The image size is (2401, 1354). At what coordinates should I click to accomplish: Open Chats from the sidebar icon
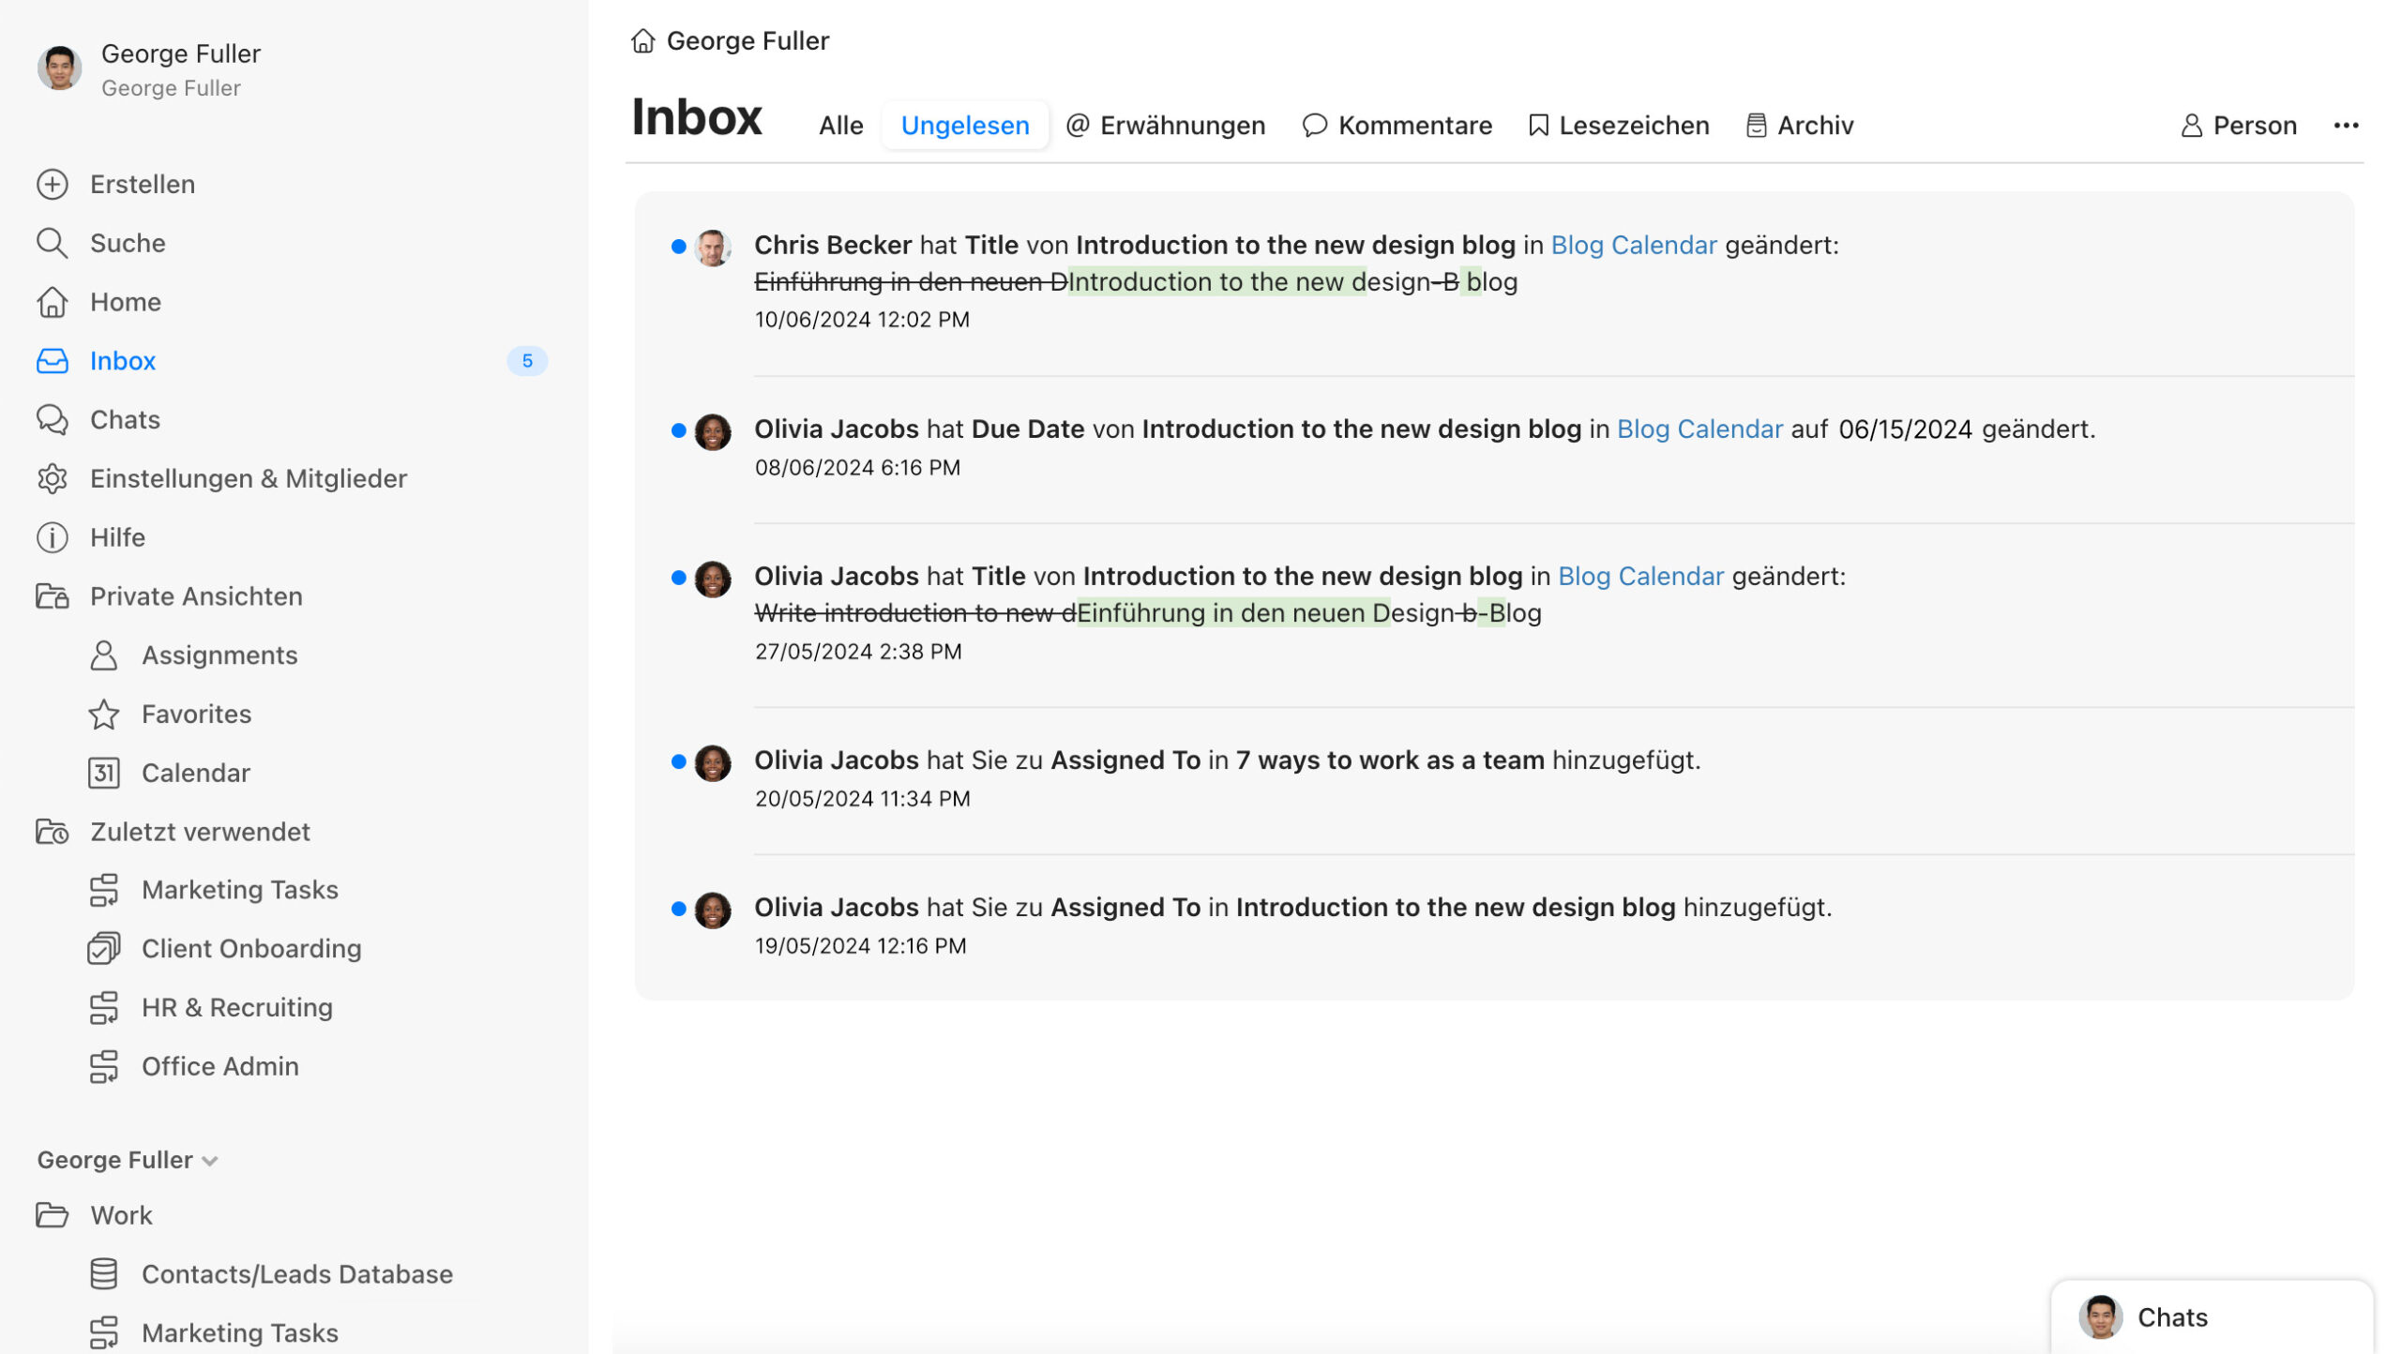[x=53, y=419]
